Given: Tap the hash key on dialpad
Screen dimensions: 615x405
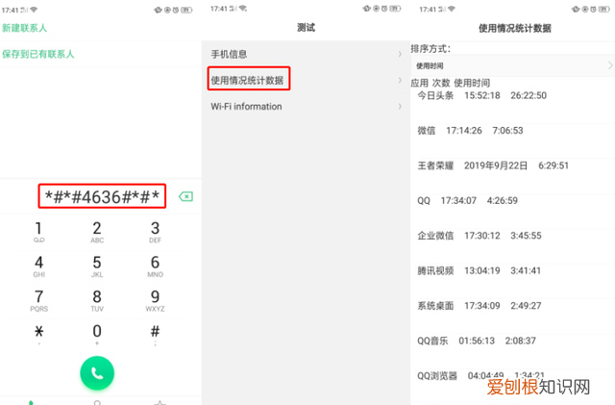Looking at the screenshot, I should (155, 334).
